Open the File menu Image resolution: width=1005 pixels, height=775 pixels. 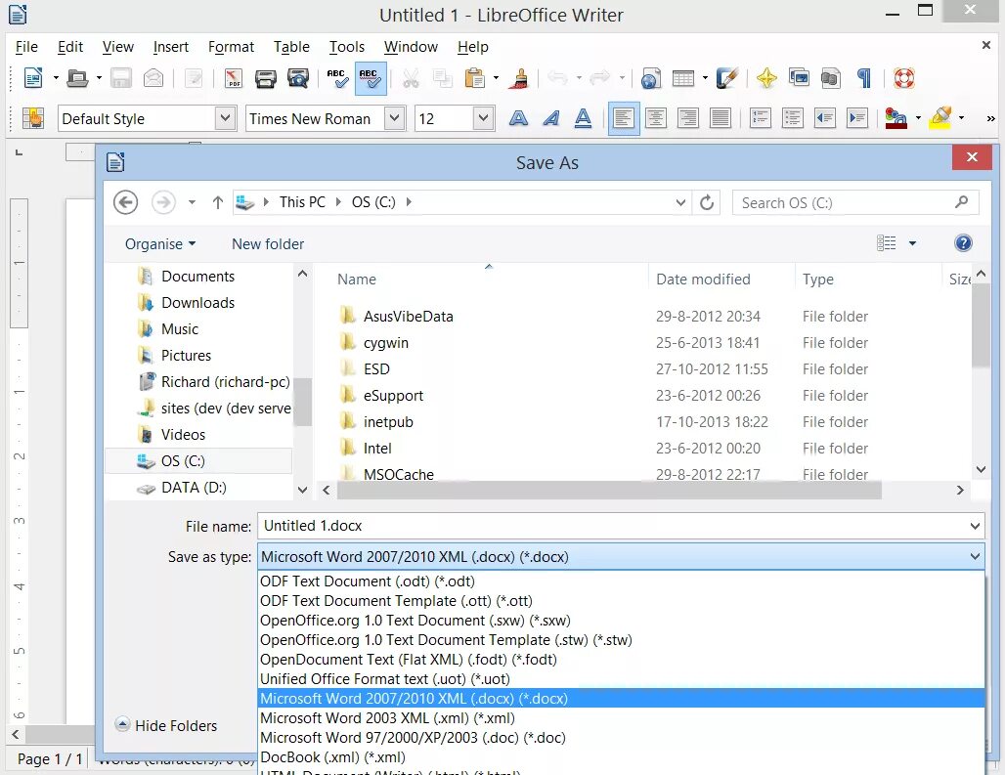coord(26,47)
